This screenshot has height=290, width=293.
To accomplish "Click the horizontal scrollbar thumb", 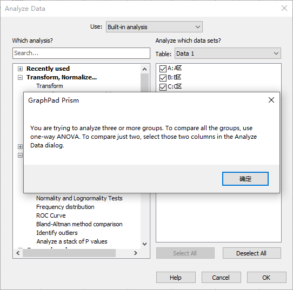I will click(x=69, y=253).
